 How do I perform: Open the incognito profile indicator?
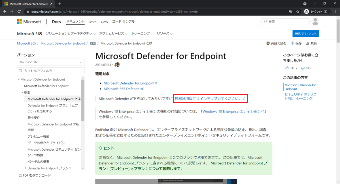click(316, 12)
